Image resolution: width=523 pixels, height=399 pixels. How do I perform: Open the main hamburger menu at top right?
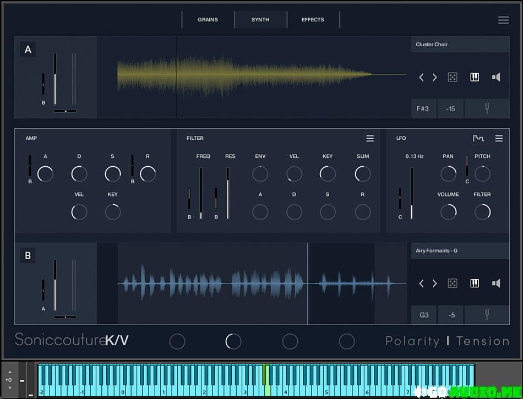click(503, 20)
